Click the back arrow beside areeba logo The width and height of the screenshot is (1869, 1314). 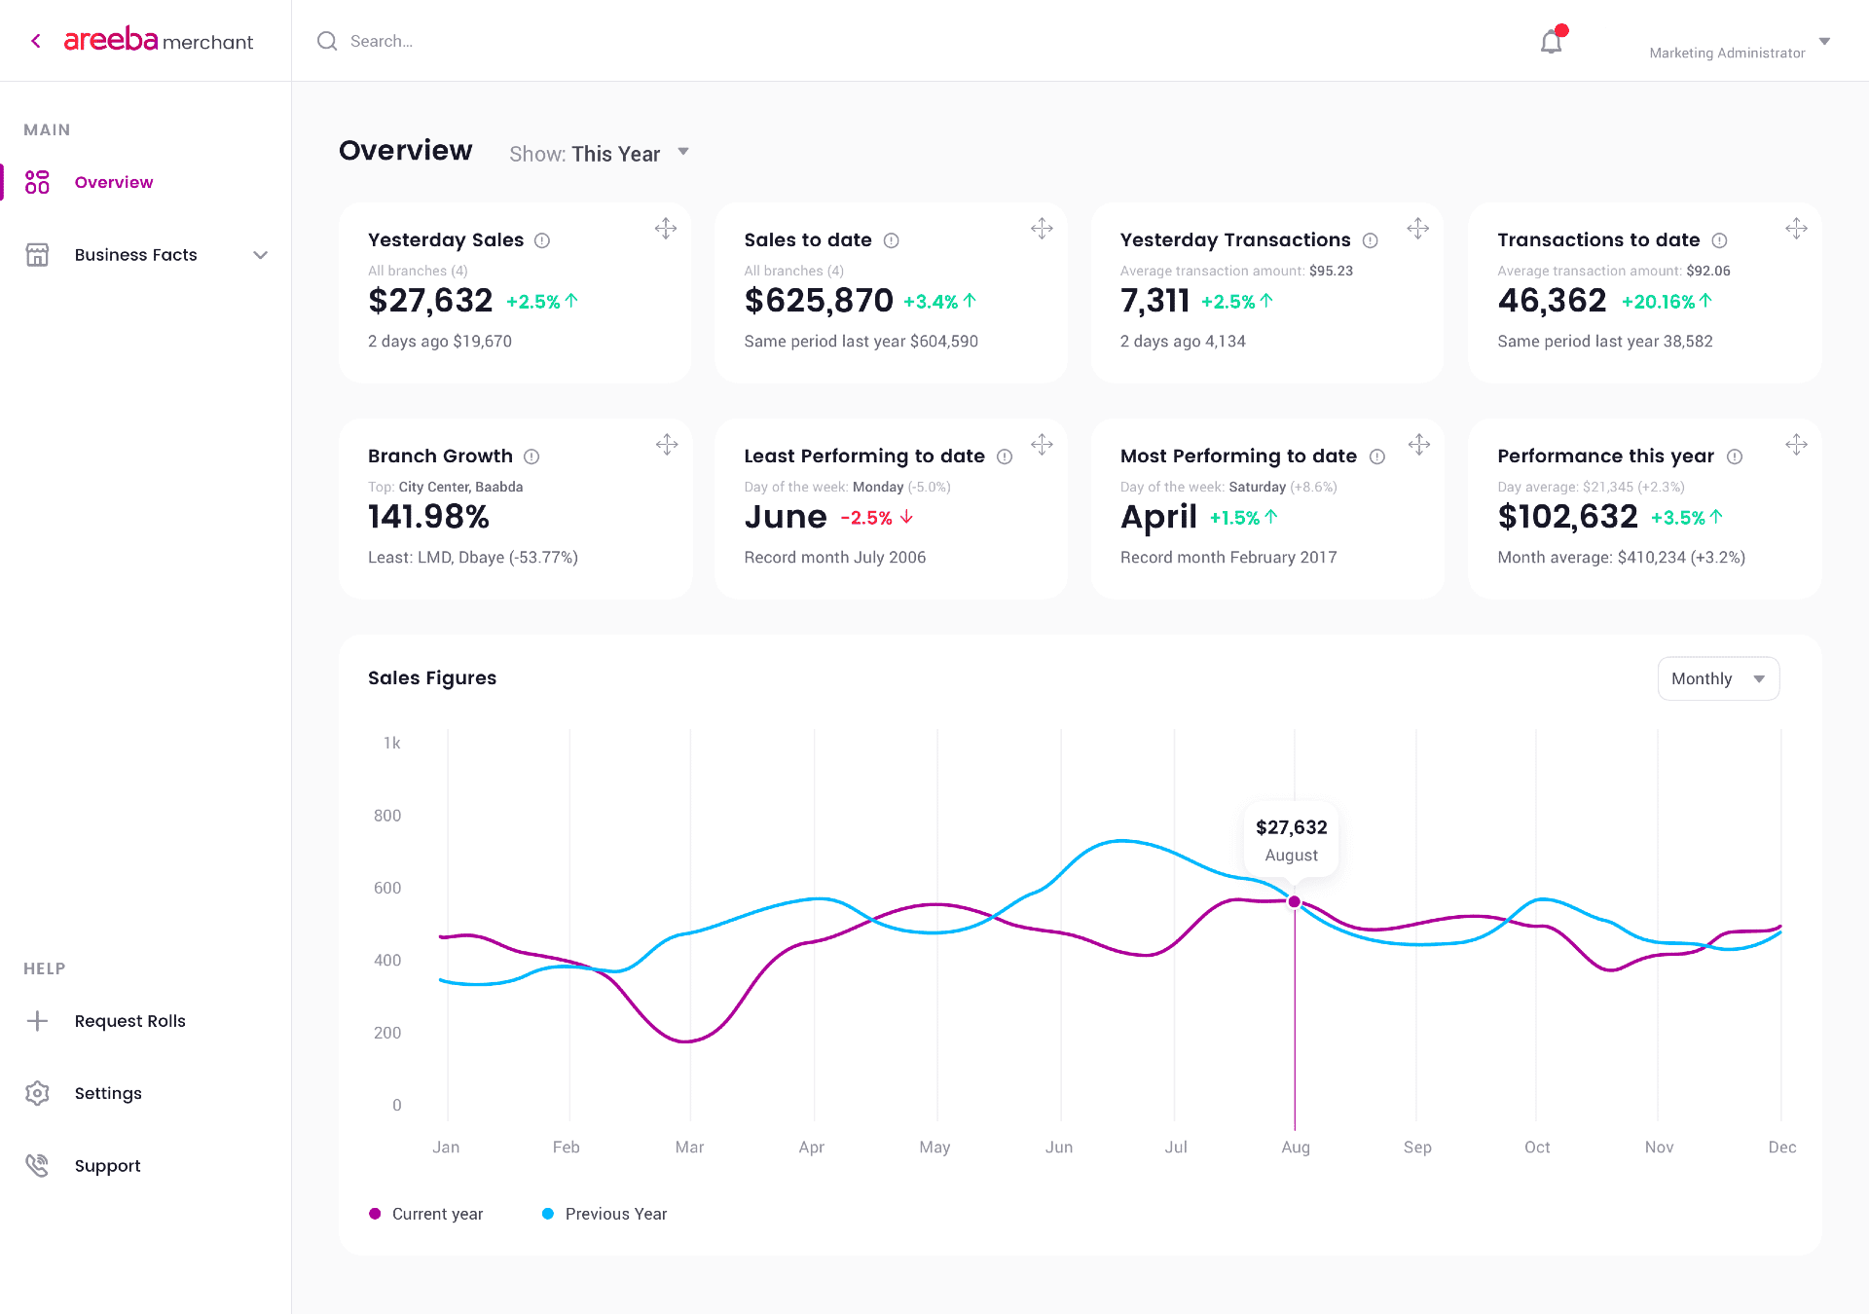pos(36,41)
